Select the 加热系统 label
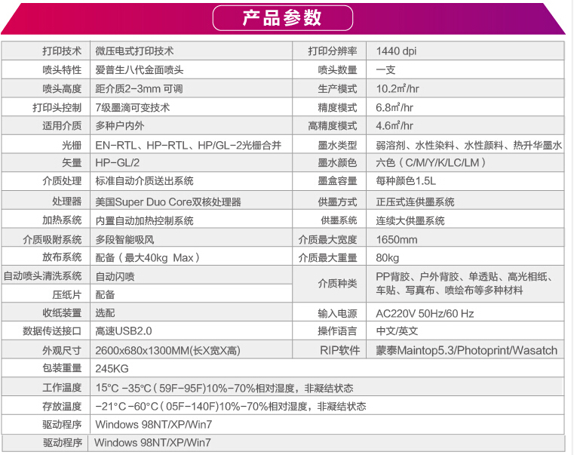The image size is (574, 455). (62, 220)
